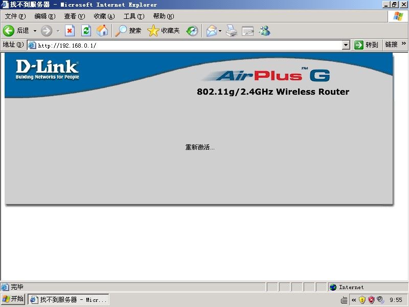Open the Tools (工具) menu
The height and width of the screenshot is (307, 409).
pyautogui.click(x=134, y=16)
